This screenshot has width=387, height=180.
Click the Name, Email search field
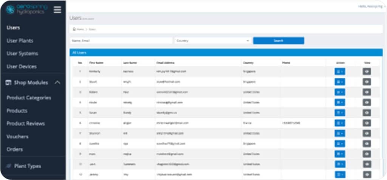click(121, 41)
